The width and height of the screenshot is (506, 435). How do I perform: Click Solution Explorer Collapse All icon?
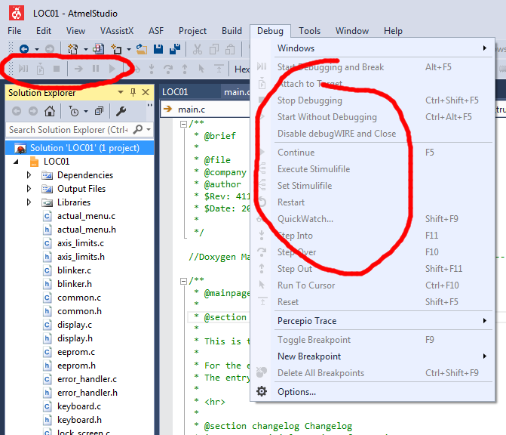pos(99,111)
